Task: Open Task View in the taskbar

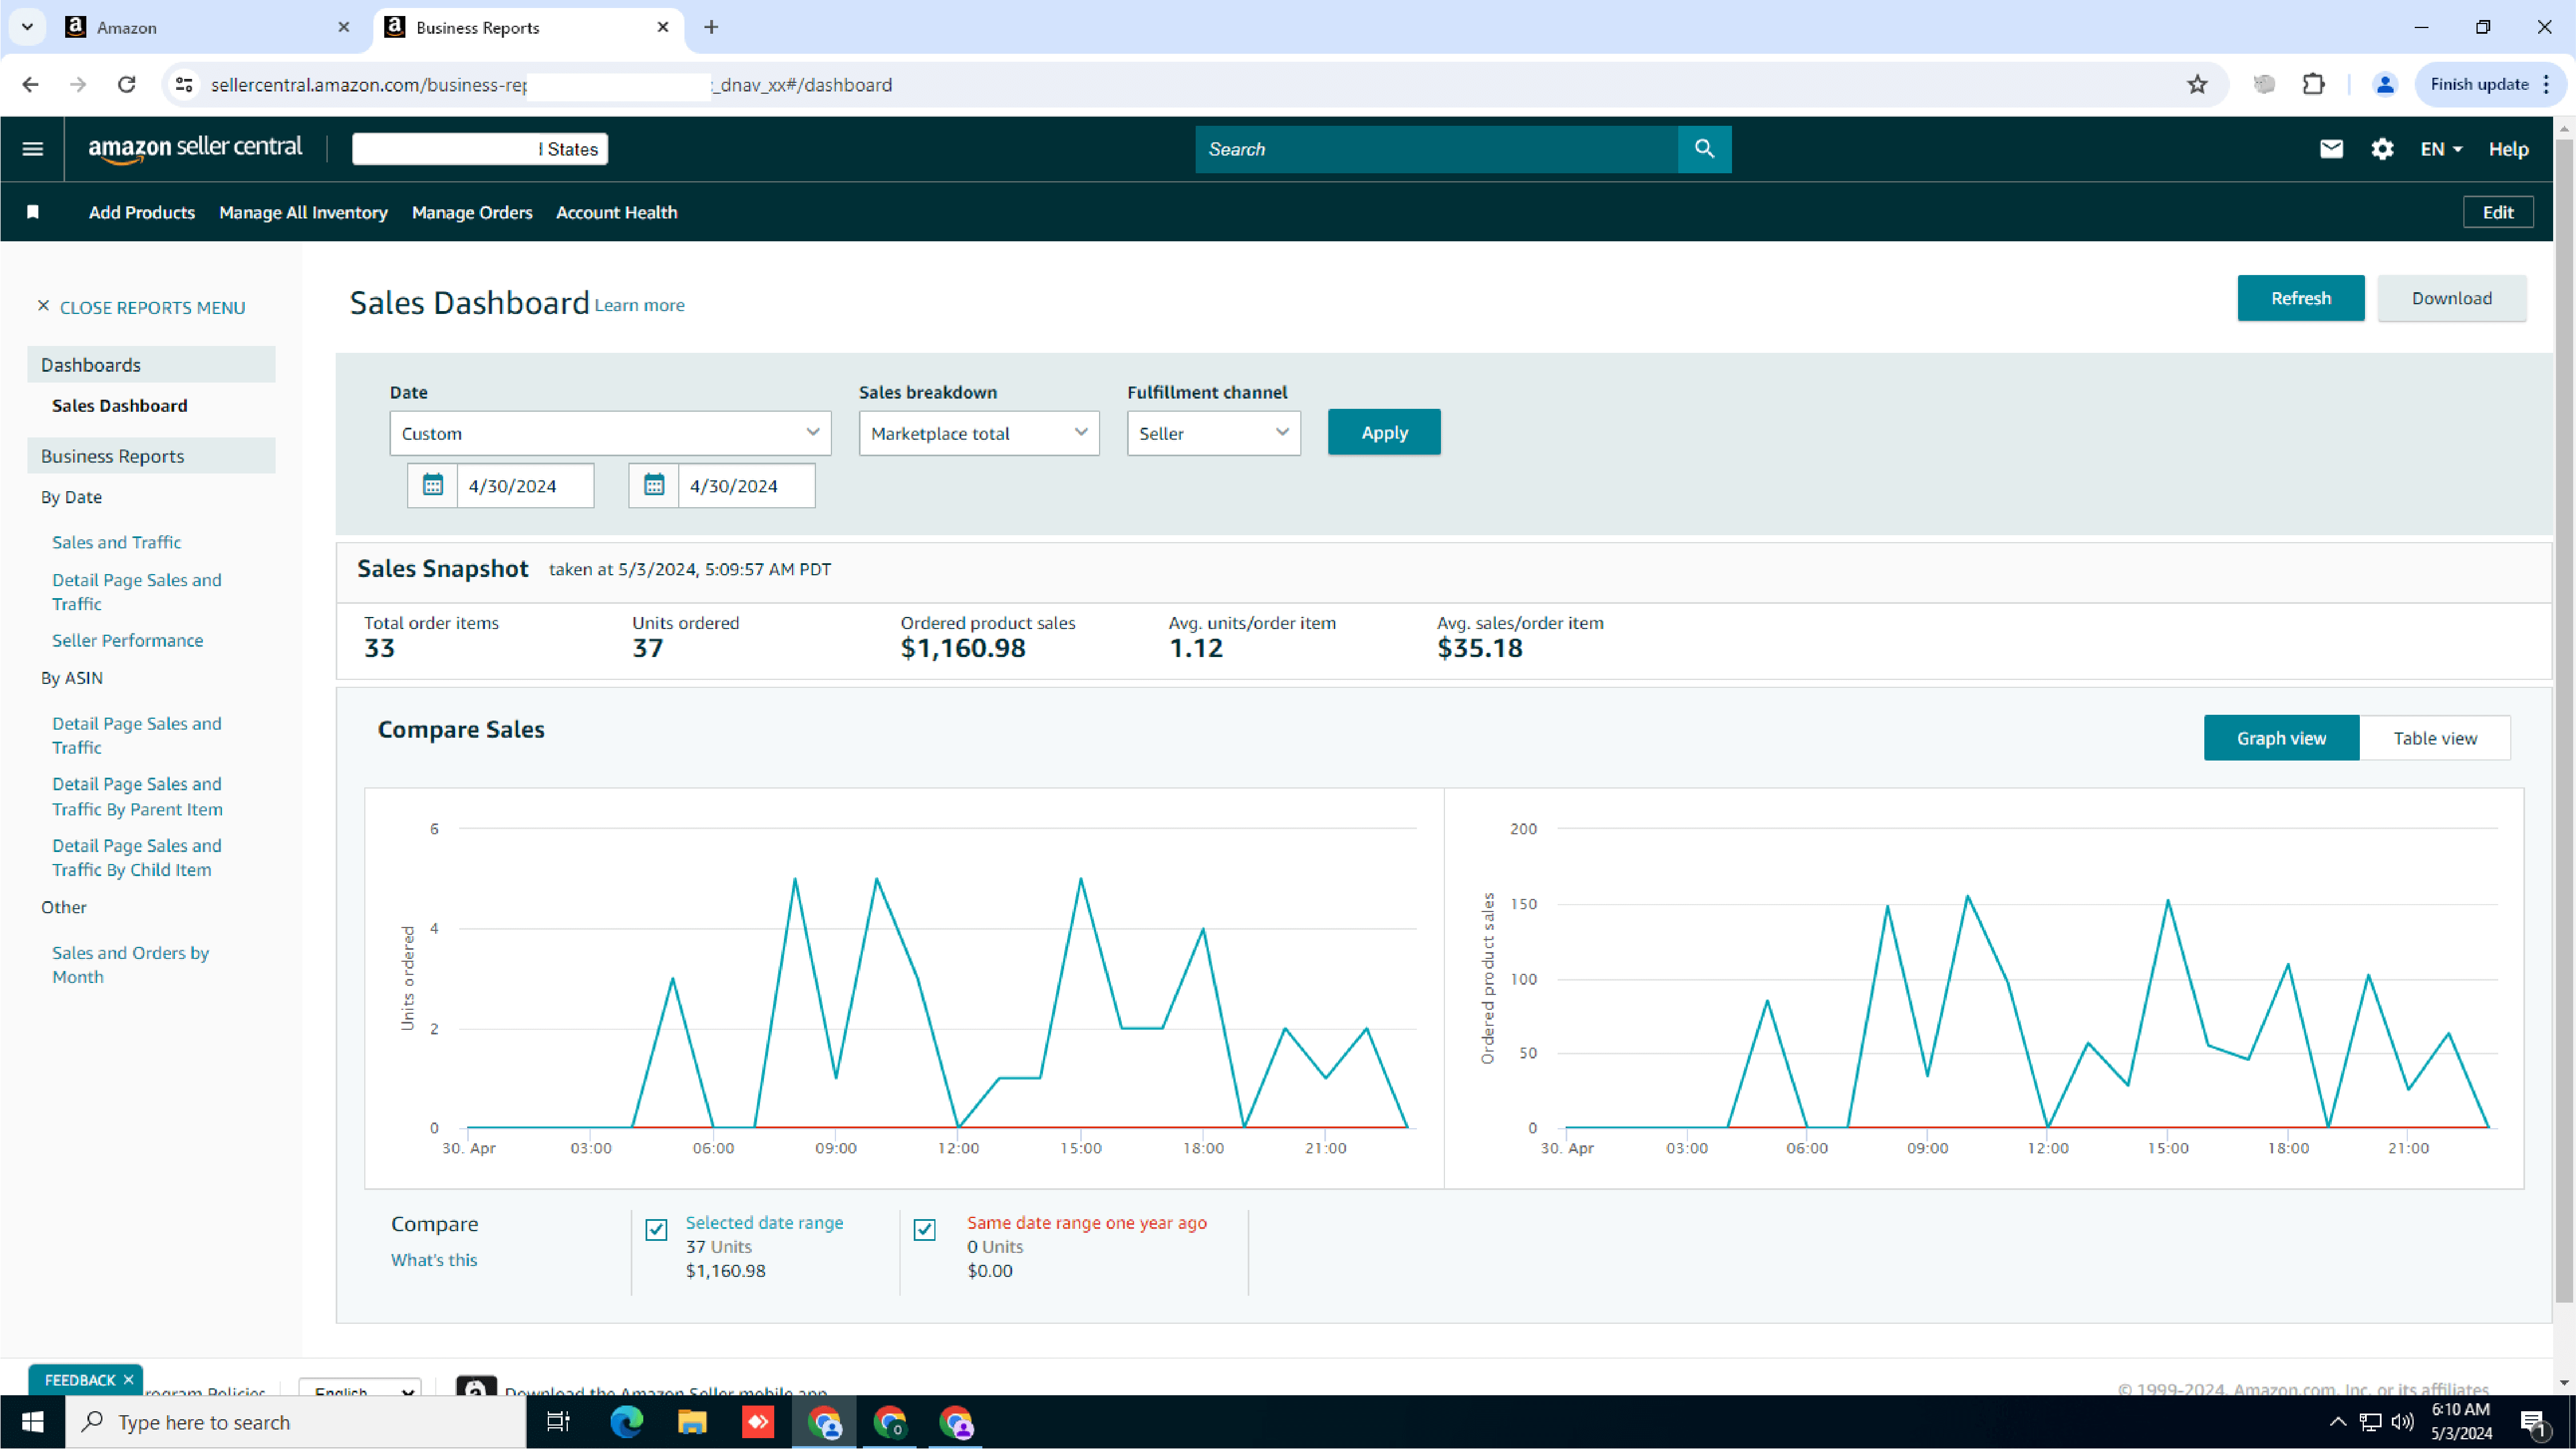Action: coord(558,1421)
